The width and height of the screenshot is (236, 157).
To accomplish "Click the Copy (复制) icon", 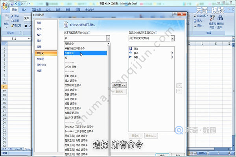I will (x=12, y=20).
